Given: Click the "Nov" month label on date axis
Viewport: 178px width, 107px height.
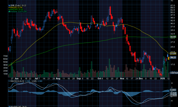Looking at the screenshot, I should 122,79.
